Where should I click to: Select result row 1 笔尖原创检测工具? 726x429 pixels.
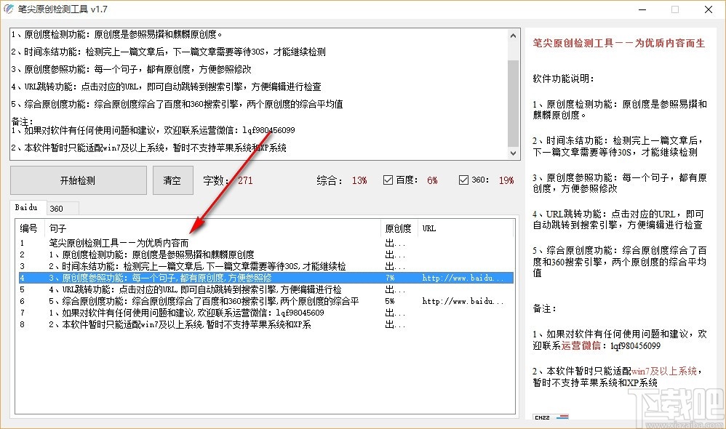[266, 243]
